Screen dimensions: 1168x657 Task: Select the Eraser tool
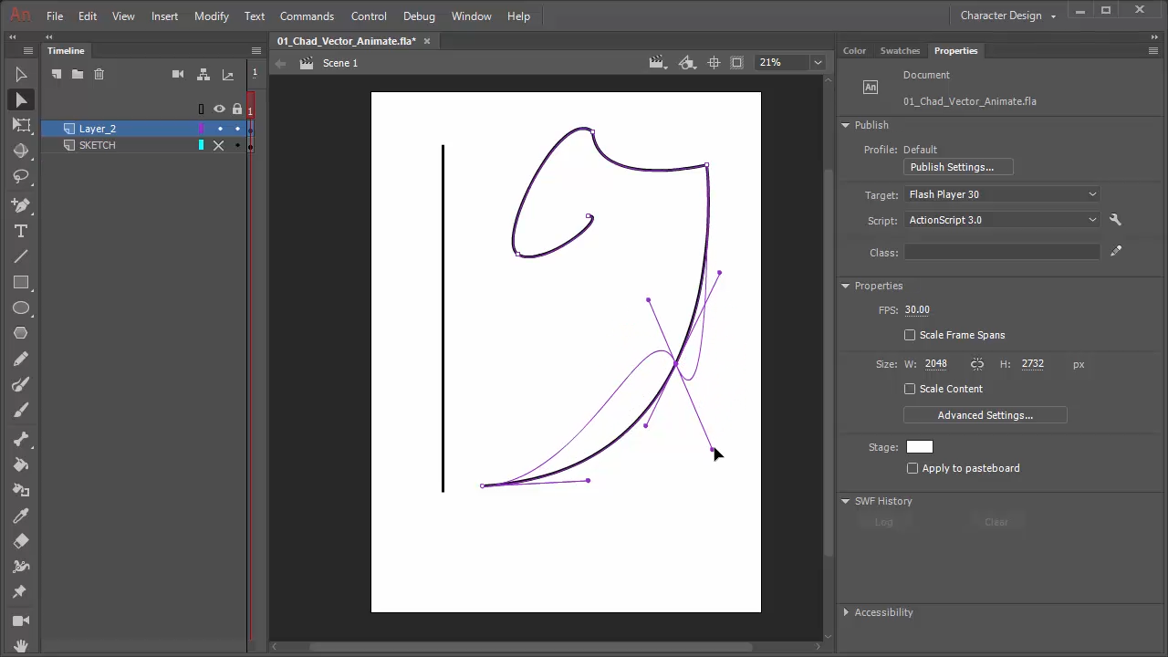tap(21, 541)
